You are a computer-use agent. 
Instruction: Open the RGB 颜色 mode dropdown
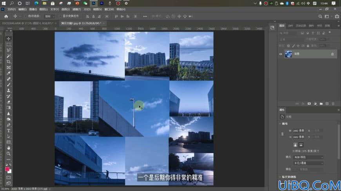point(308,157)
